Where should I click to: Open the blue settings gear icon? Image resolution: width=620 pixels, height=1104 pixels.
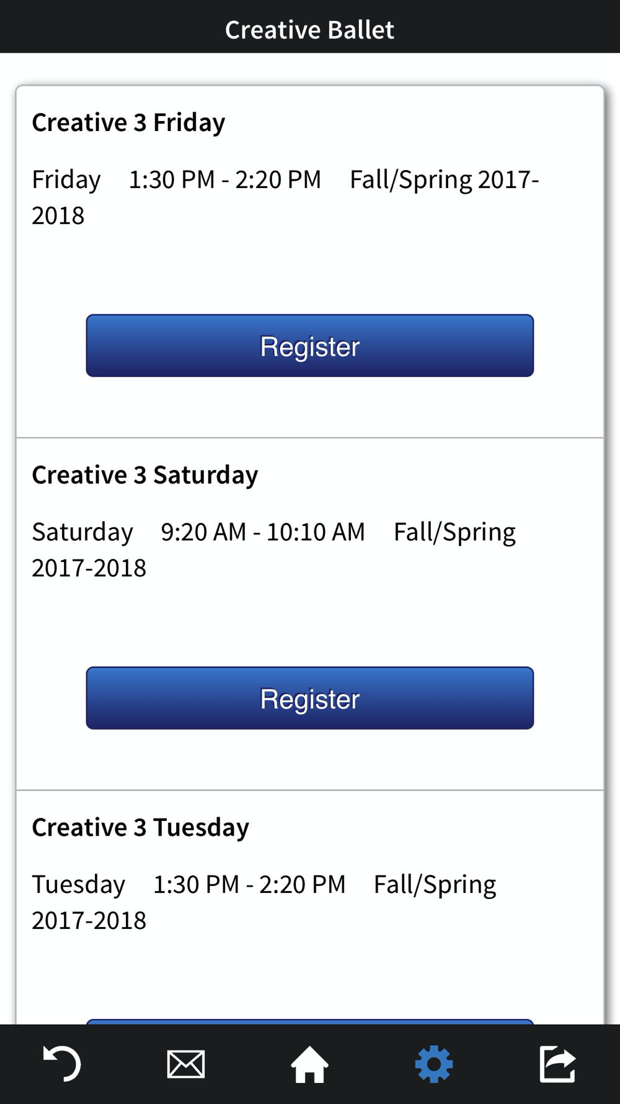click(x=433, y=1064)
